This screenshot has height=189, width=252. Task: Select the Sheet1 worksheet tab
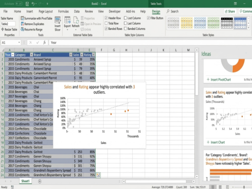(x=25, y=181)
